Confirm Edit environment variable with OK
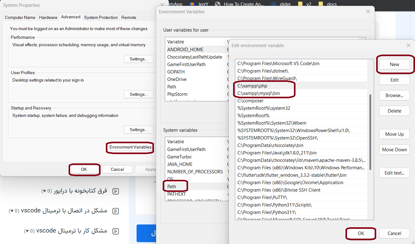This screenshot has height=244, width=415. pyautogui.click(x=361, y=233)
